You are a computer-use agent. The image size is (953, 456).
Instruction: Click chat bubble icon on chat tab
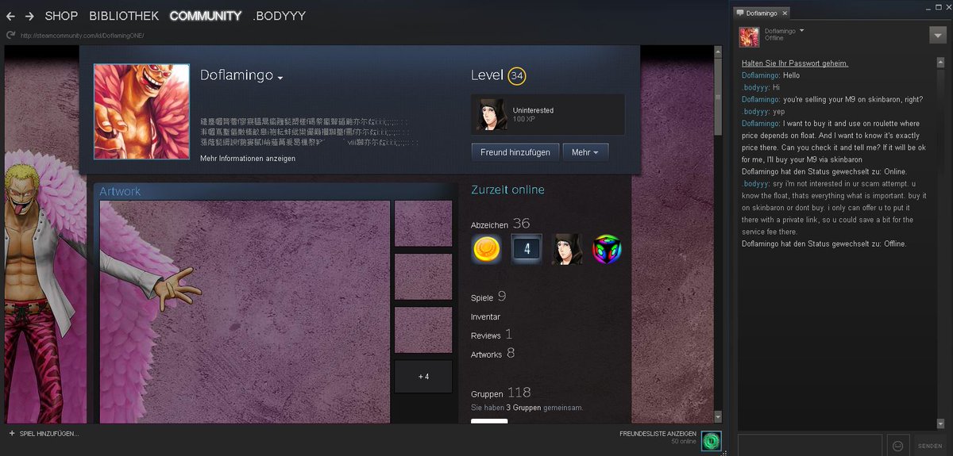(x=741, y=13)
